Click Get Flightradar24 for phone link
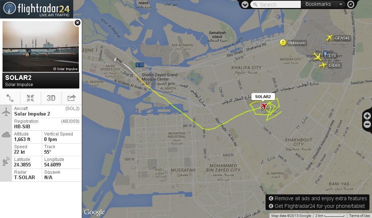 click(317, 206)
